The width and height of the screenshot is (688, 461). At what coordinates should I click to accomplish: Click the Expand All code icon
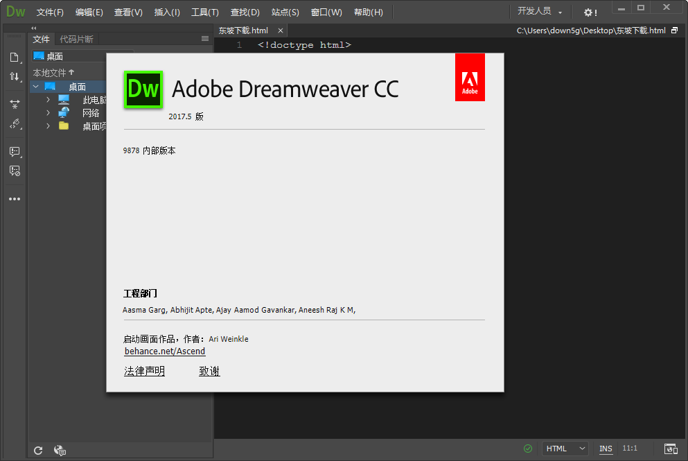click(15, 104)
